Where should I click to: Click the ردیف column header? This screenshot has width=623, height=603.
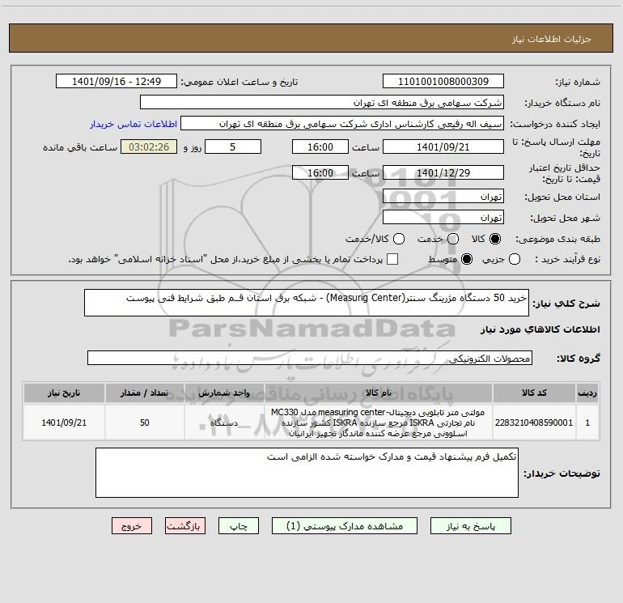[x=587, y=393]
